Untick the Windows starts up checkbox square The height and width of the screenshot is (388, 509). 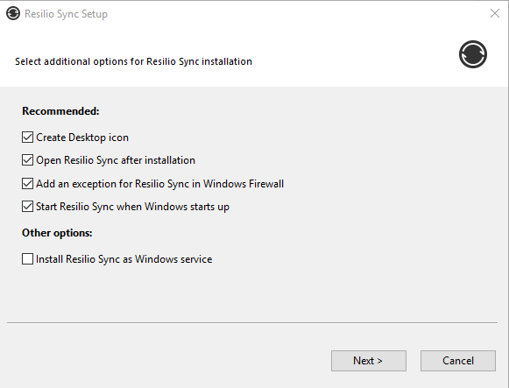(27, 207)
